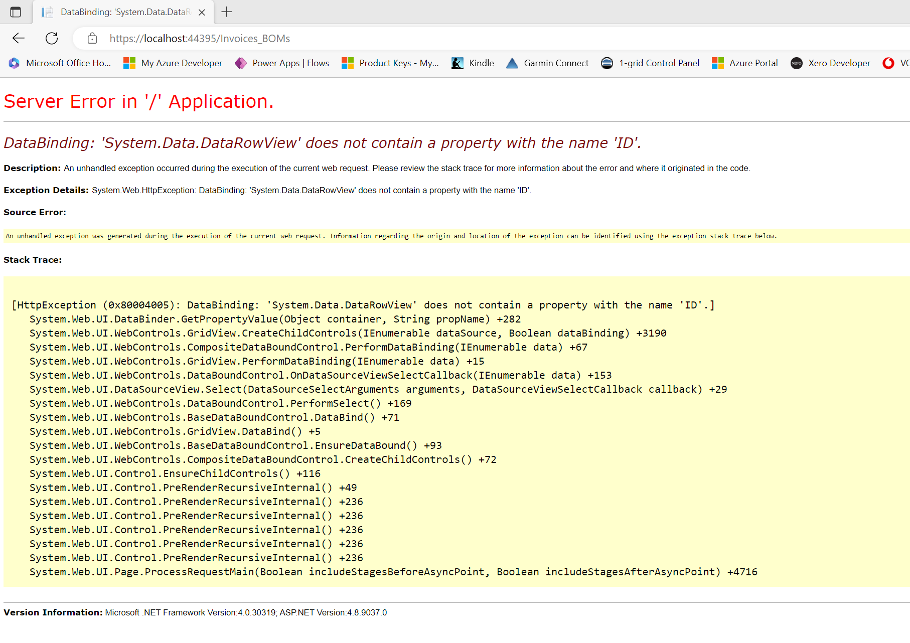910x643 pixels.
Task: Click 'Server Error in '/' Application.' heading
Action: point(139,101)
